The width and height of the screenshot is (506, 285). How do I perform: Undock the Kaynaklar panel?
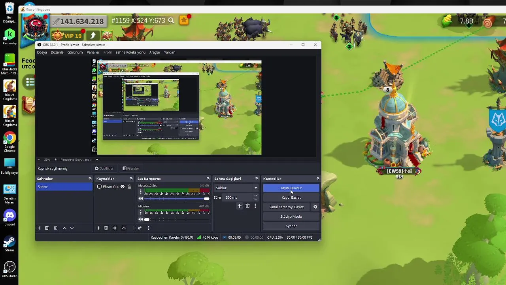pyautogui.click(x=131, y=179)
